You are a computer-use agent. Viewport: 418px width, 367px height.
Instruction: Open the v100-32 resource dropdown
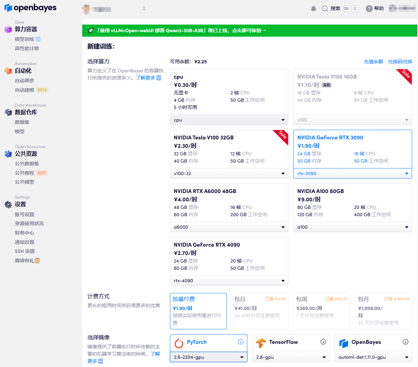[229, 173]
